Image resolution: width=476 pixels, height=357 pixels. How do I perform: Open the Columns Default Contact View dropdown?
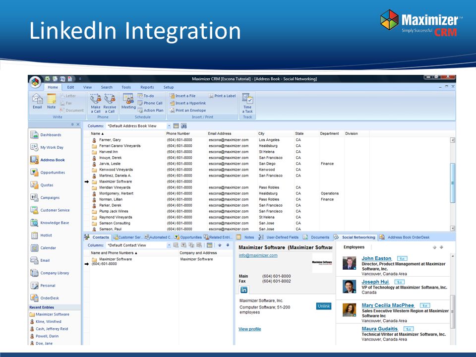tap(169, 245)
